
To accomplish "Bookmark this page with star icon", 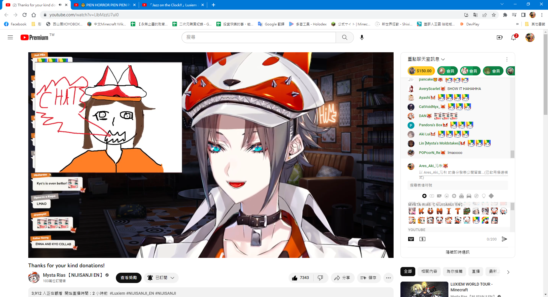I will click(494, 15).
